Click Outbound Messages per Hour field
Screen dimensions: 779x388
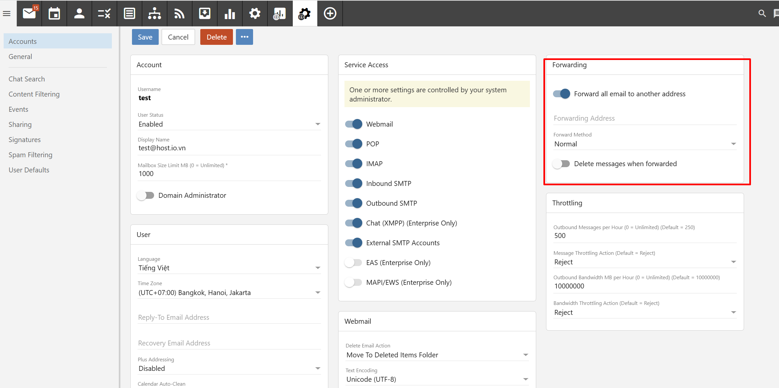click(645, 236)
